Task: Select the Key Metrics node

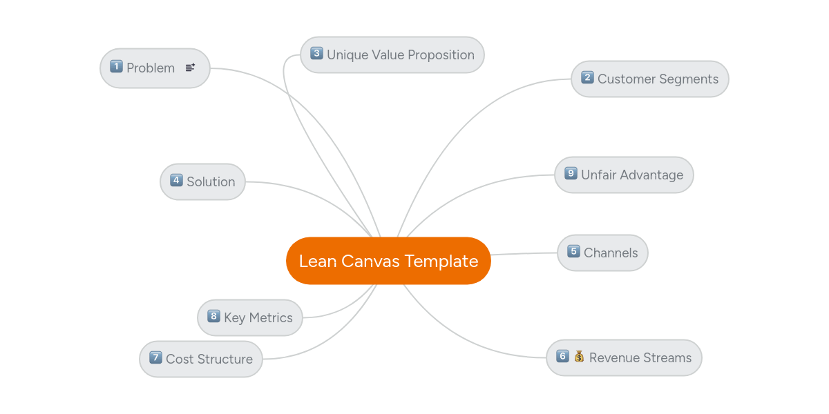Action: [258, 318]
